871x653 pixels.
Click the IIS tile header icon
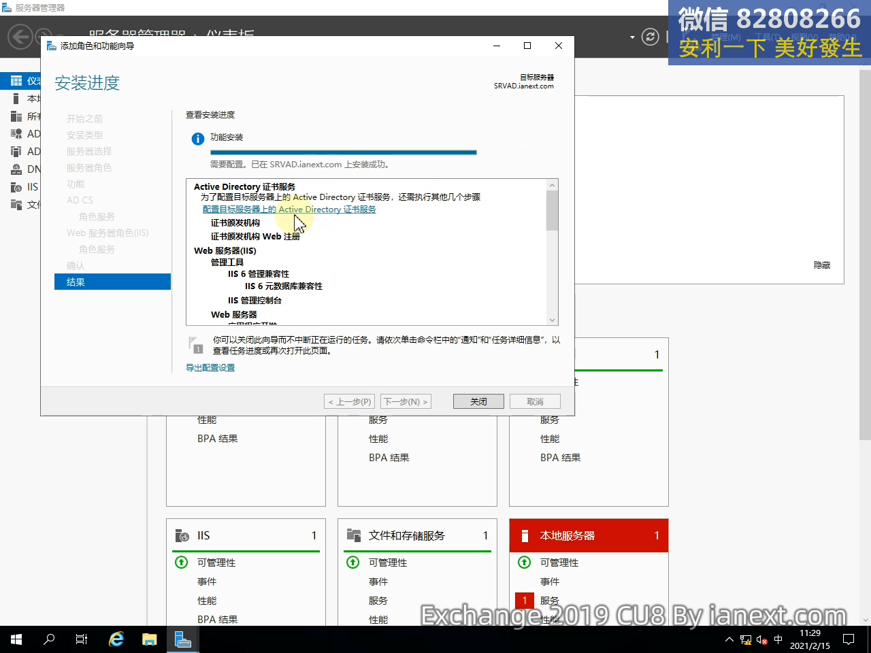[x=182, y=536]
